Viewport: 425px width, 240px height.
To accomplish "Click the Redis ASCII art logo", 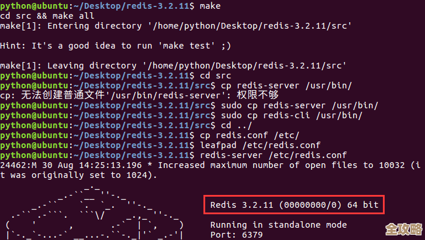I will pyautogui.click(x=94, y=214).
